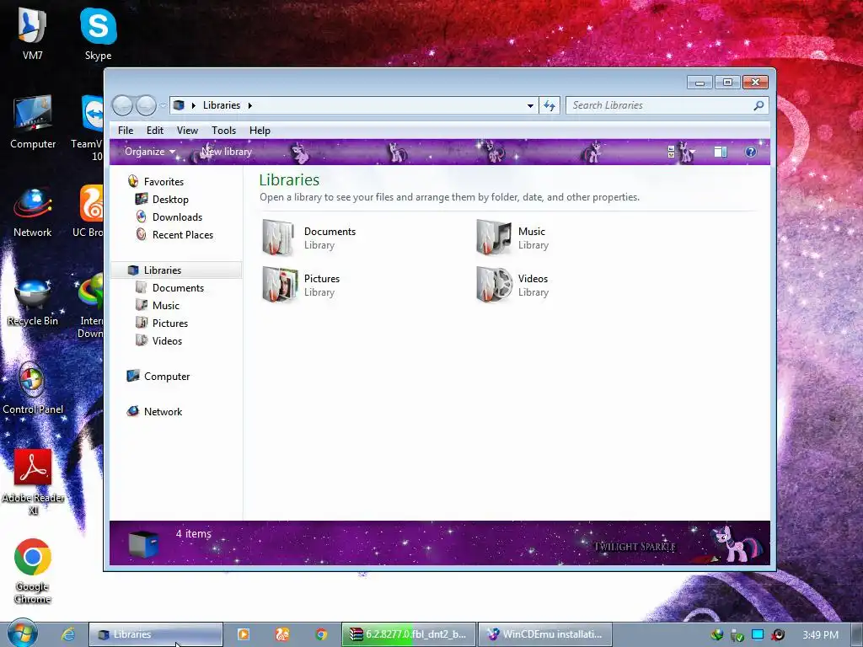
Task: Open Chrome taskbar icon
Action: tap(321, 634)
